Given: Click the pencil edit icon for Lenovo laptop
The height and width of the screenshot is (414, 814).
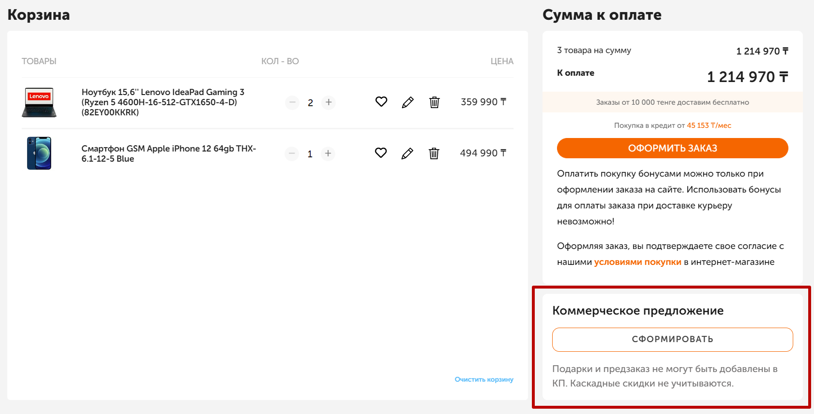Looking at the screenshot, I should [x=408, y=102].
